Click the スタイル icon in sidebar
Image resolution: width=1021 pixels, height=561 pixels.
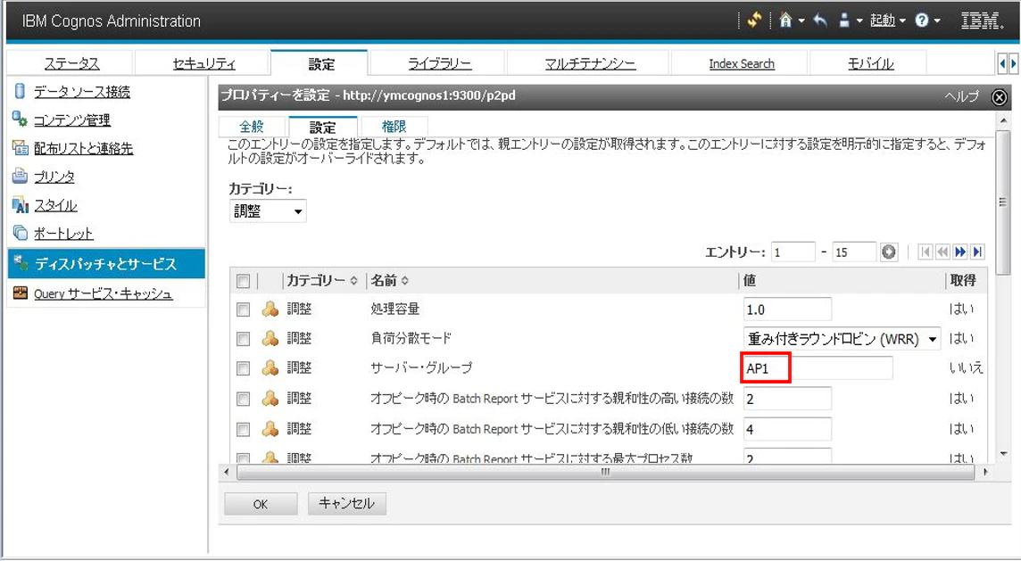click(21, 205)
